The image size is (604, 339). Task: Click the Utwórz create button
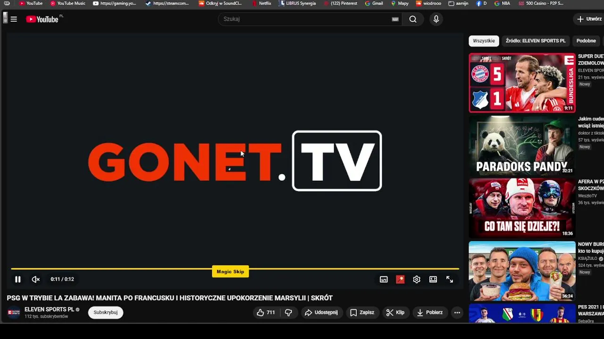589,19
